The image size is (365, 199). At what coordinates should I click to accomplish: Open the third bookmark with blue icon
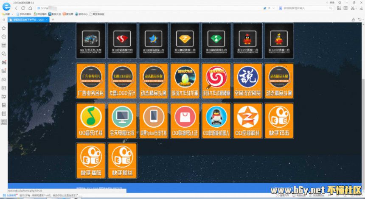[55, 14]
